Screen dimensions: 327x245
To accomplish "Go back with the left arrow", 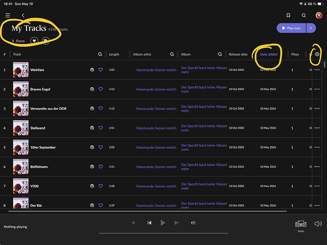I will (x=23, y=15).
